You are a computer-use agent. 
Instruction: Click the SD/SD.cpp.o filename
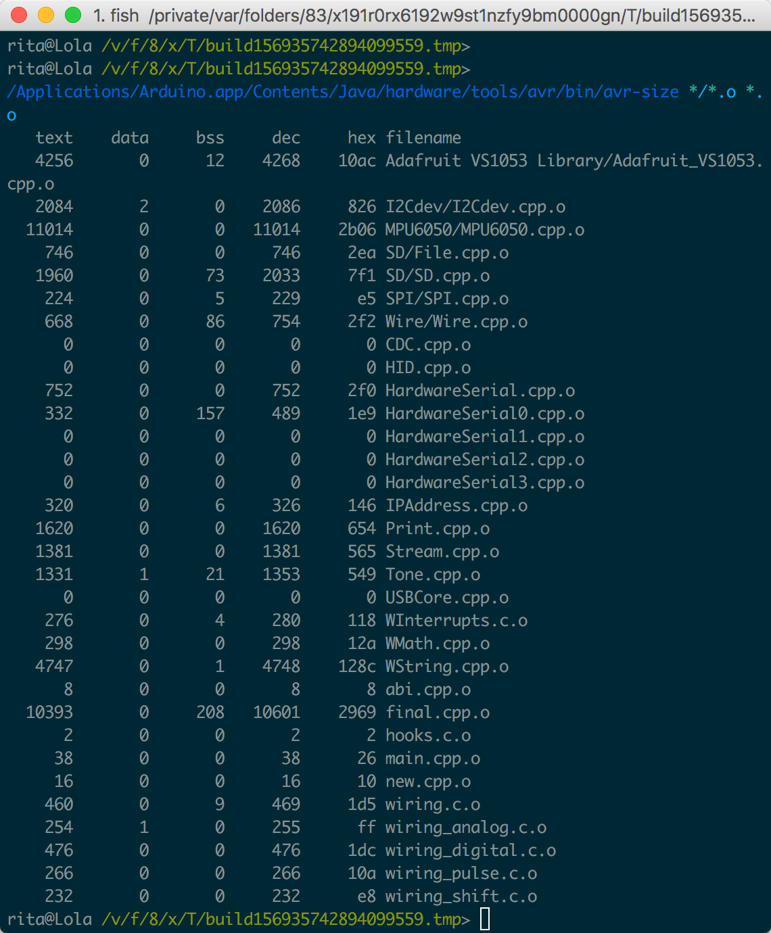tap(438, 276)
